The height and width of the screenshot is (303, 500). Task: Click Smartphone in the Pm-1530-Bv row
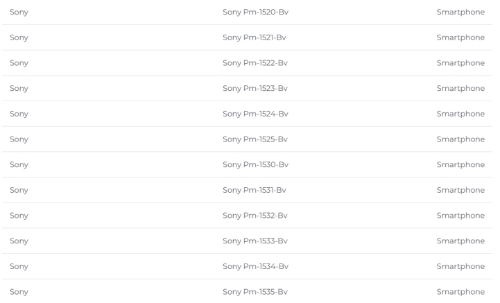(x=460, y=164)
